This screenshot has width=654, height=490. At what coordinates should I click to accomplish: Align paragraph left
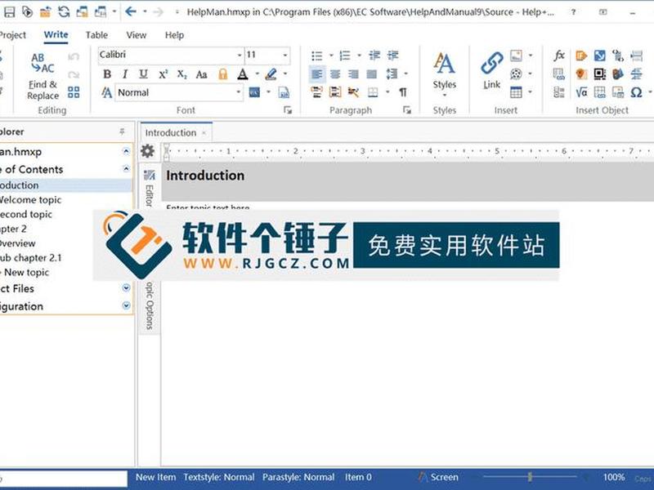pos(317,74)
